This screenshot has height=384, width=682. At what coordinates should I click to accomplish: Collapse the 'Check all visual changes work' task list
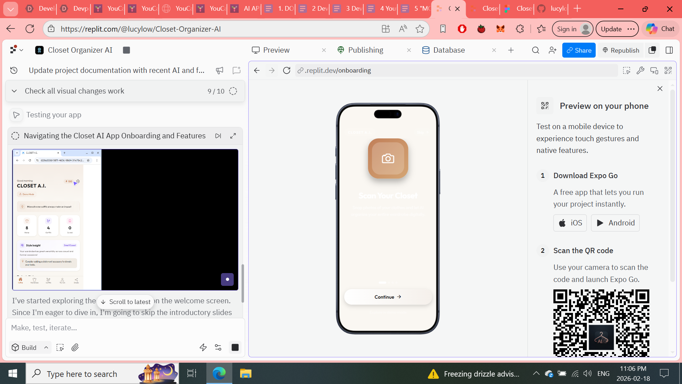[x=14, y=91]
